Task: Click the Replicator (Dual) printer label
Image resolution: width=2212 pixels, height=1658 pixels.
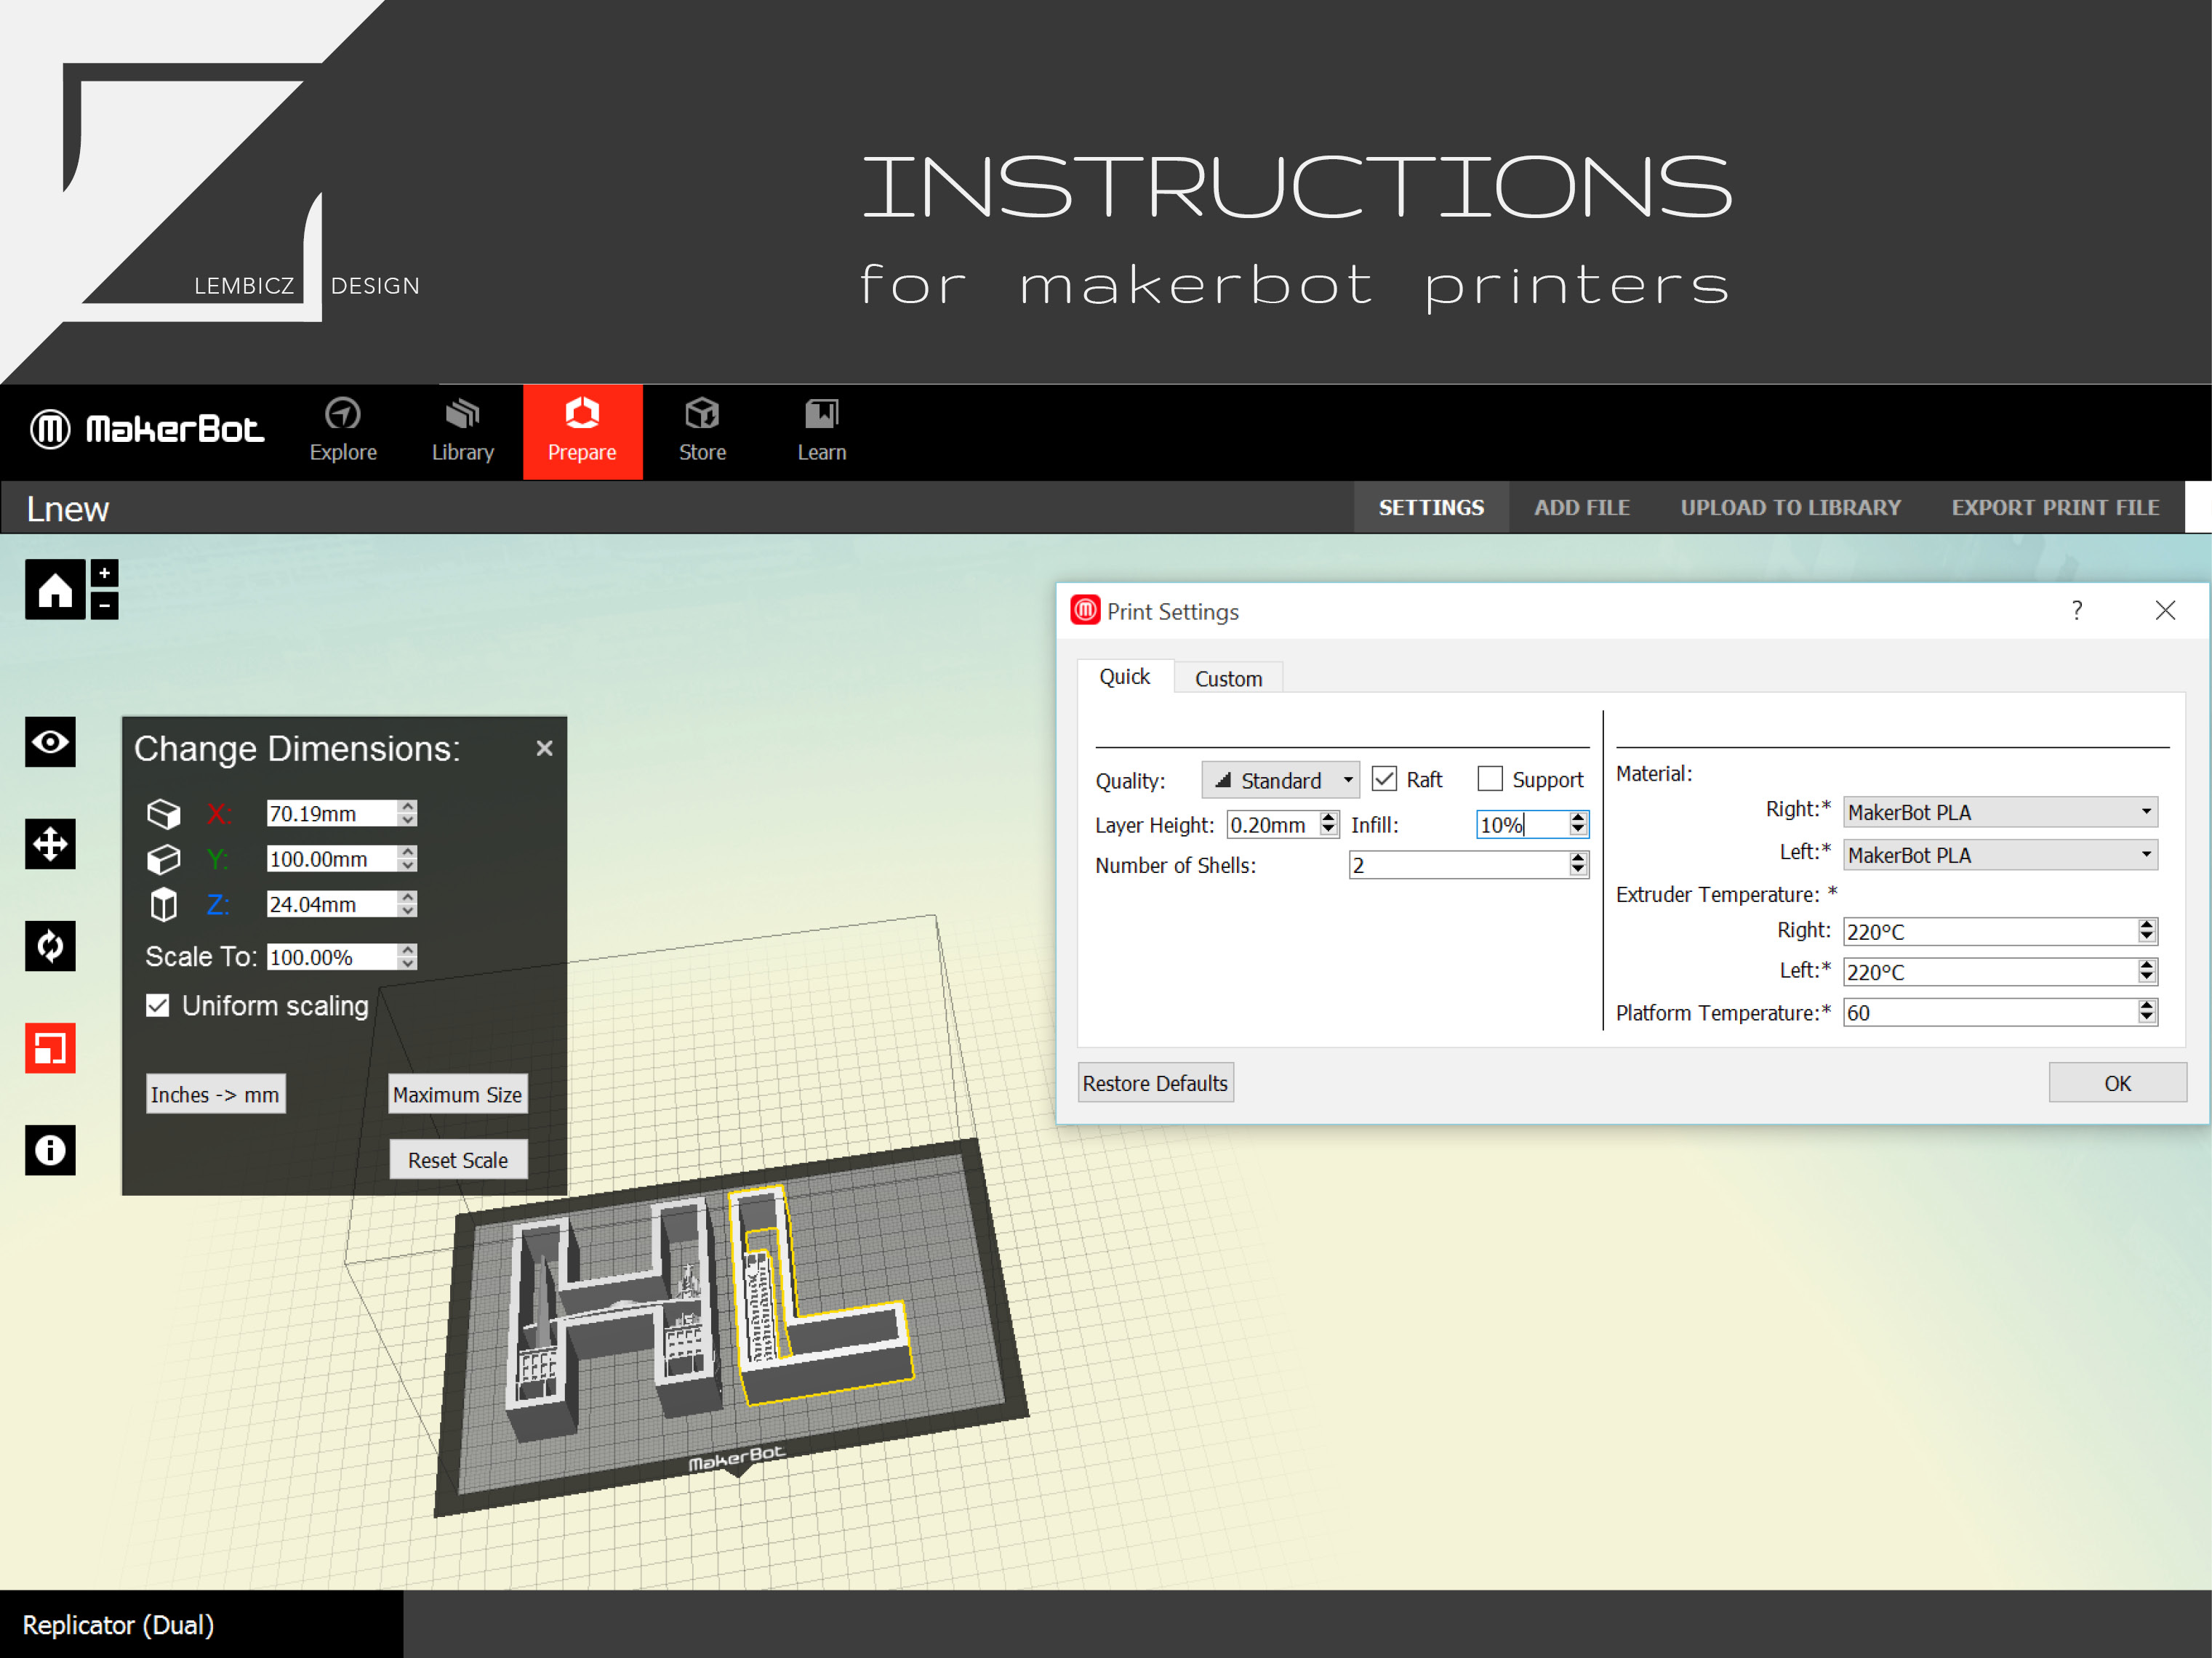Action: coord(118,1625)
